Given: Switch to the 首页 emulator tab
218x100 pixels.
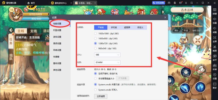Looking at the screenshot, I should tap(31, 3).
